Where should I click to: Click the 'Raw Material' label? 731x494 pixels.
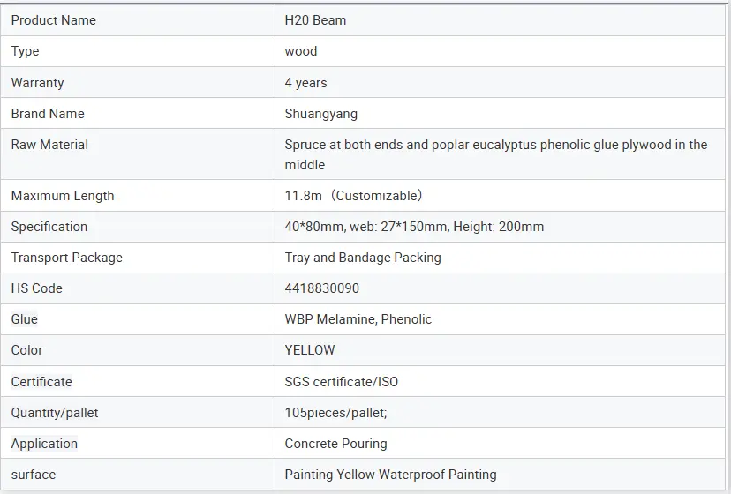click(49, 145)
